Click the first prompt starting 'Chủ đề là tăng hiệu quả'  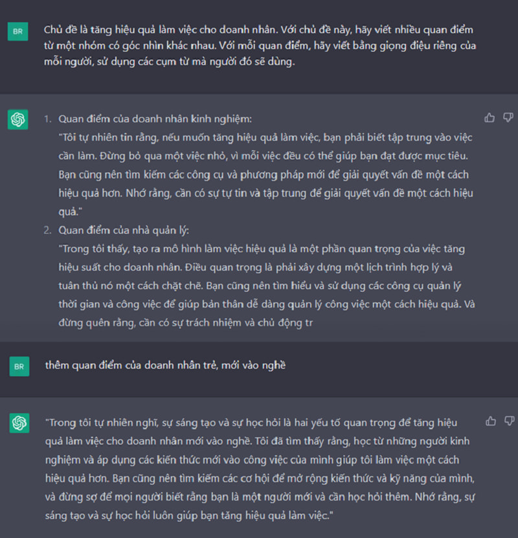tap(260, 45)
